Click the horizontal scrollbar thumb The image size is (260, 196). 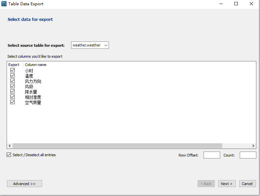117,146
